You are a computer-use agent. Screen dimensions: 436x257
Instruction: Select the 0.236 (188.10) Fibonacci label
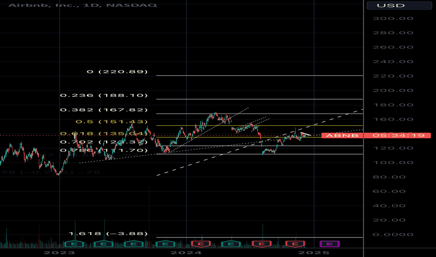pos(104,95)
